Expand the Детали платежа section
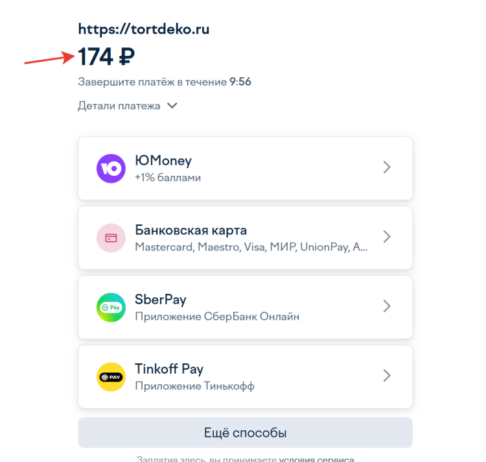 pos(119,106)
